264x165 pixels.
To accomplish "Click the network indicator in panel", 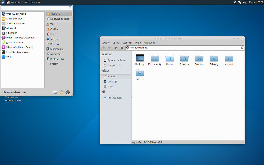I will point(240,2).
